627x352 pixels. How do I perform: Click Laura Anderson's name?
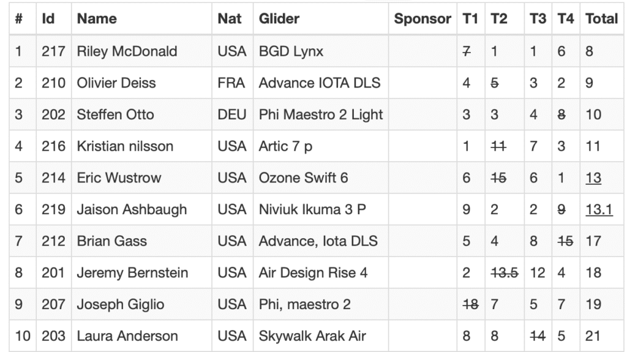127,336
